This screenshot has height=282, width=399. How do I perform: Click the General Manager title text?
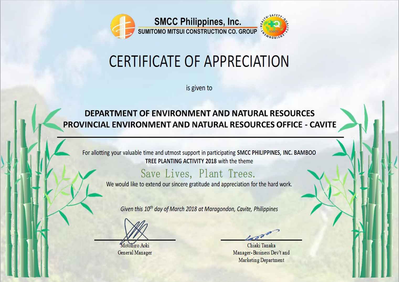(x=135, y=253)
